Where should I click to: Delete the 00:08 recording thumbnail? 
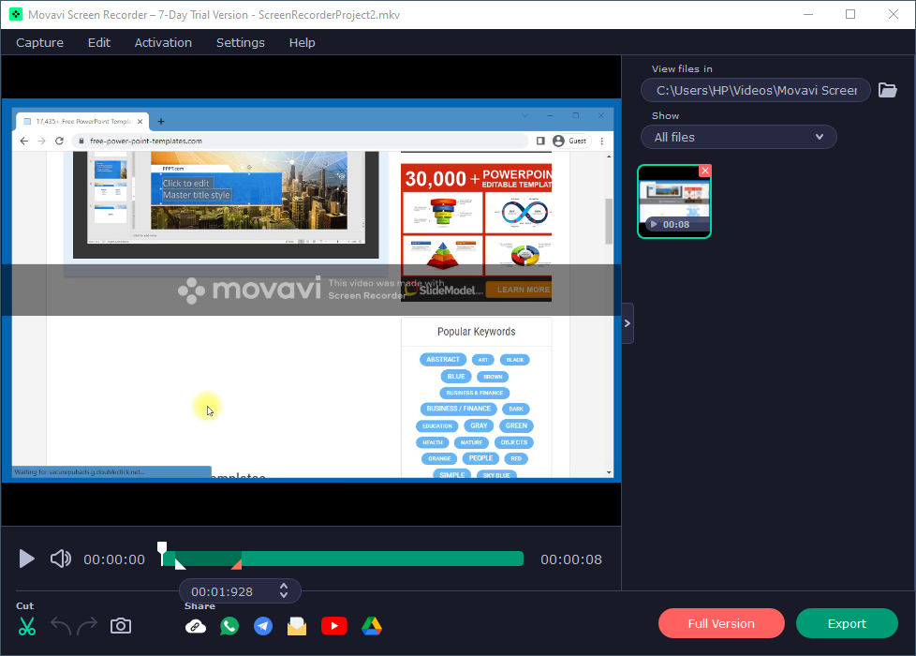705,171
